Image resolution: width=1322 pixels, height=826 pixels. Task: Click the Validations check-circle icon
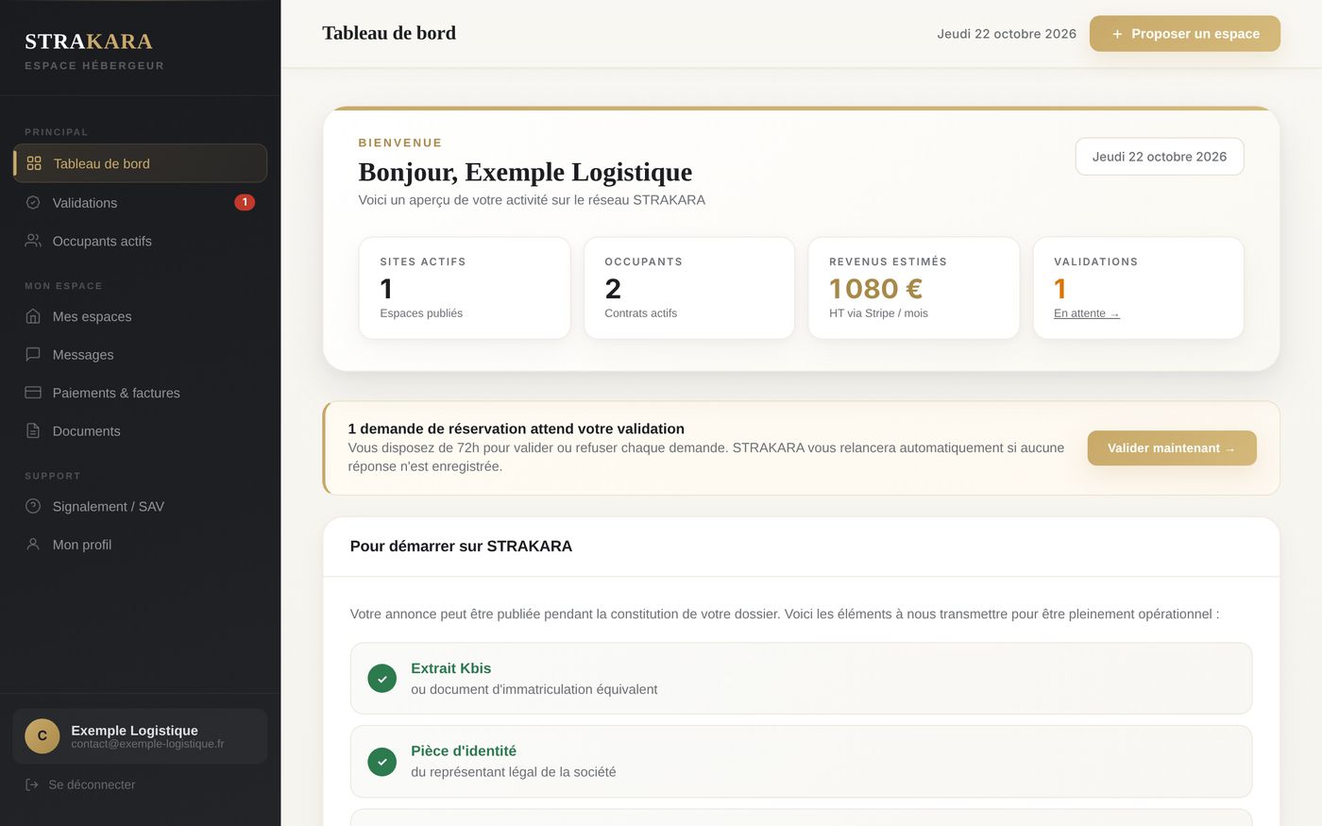33,202
